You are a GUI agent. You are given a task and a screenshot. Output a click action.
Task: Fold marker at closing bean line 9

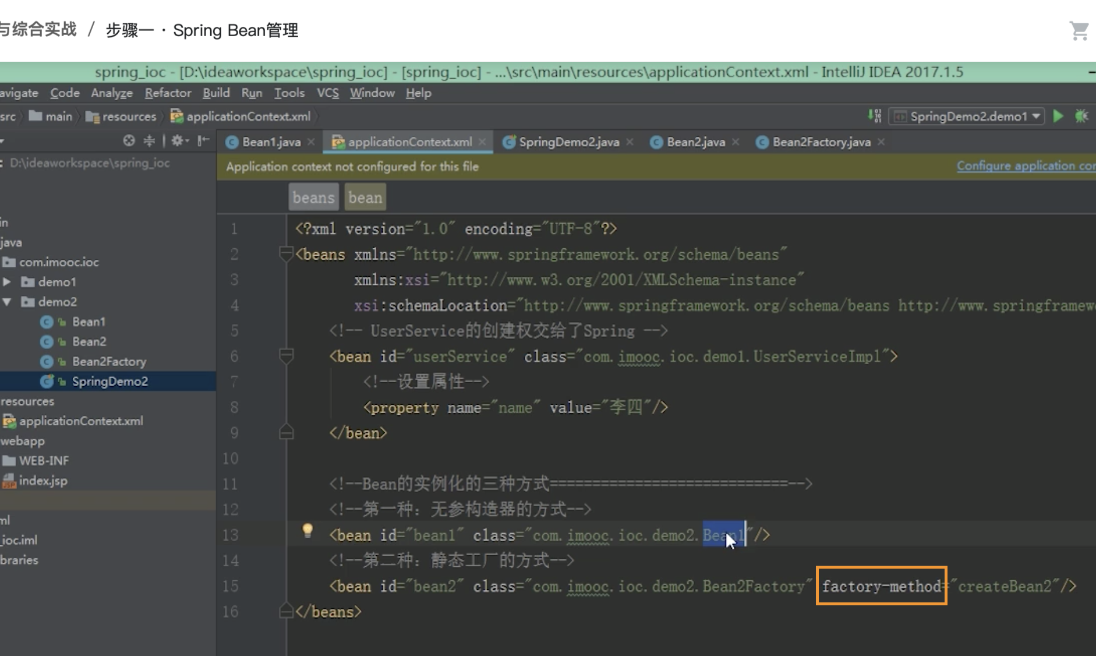286,432
